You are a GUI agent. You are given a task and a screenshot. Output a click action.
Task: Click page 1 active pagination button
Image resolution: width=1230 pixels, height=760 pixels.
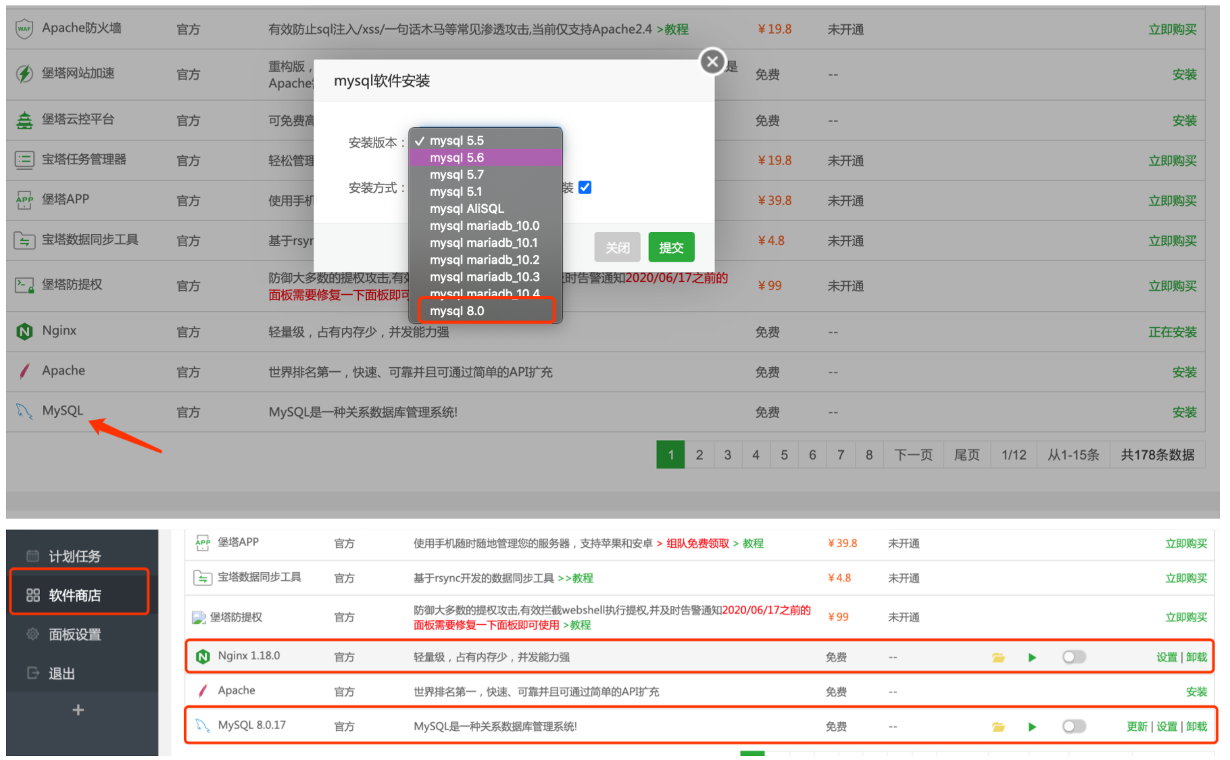click(x=670, y=454)
